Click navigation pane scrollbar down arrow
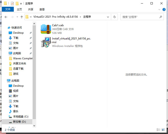 (x=34, y=126)
